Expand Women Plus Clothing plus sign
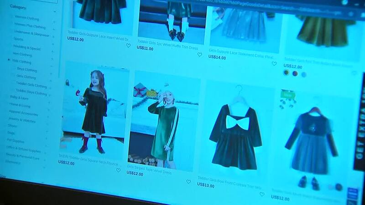This screenshot has width=365, height=205. [x=53, y=30]
